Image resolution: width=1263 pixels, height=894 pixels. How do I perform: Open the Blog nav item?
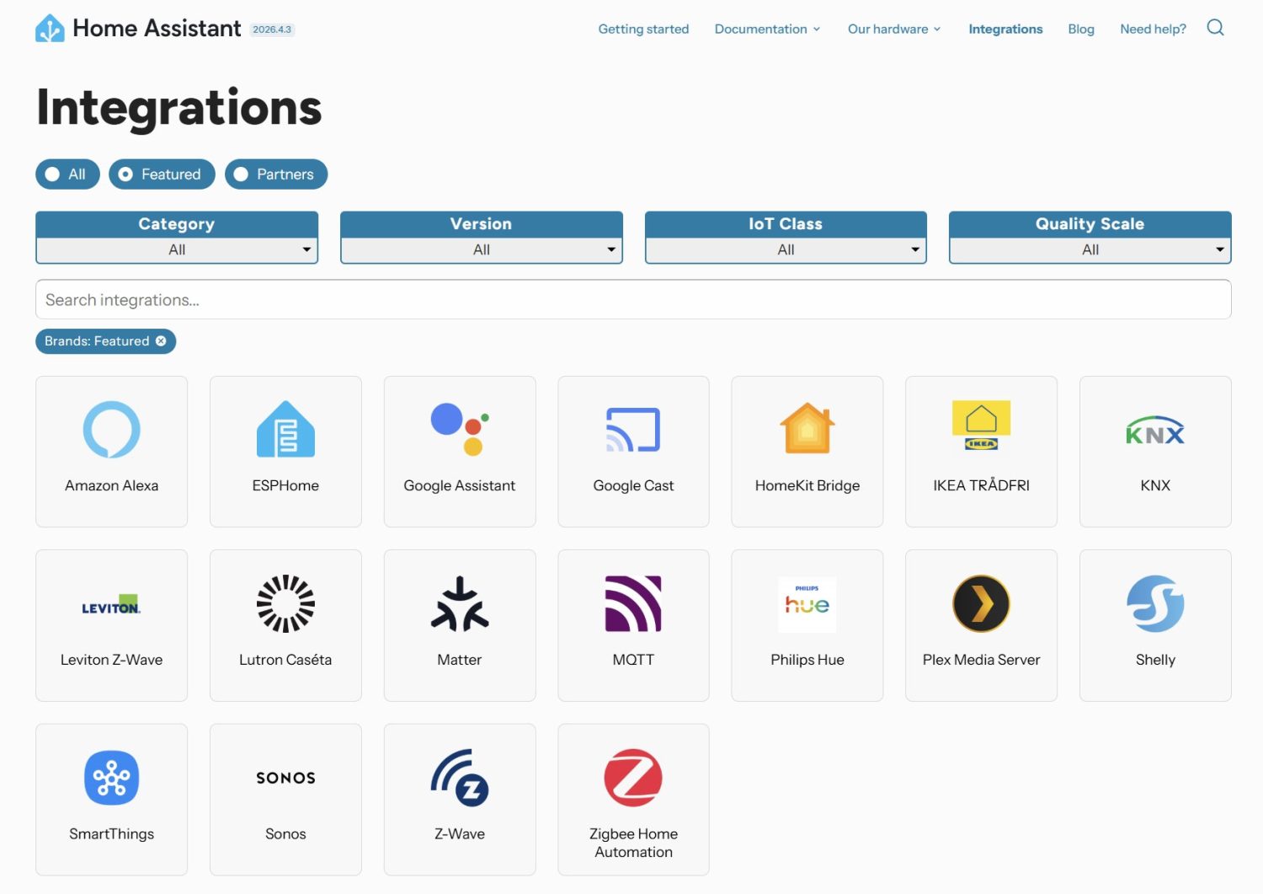coord(1081,29)
